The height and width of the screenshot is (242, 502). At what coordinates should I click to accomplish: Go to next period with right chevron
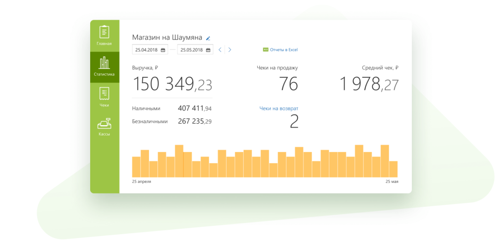point(230,50)
